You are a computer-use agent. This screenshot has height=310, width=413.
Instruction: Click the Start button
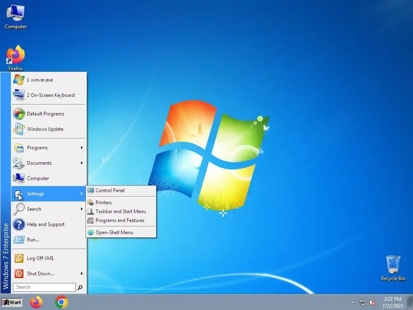(12, 302)
